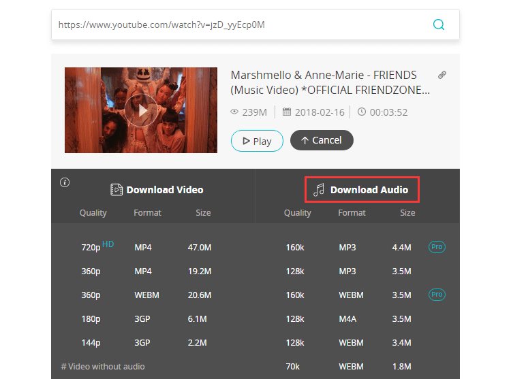
Task: Click the Play button
Action: [x=257, y=141]
